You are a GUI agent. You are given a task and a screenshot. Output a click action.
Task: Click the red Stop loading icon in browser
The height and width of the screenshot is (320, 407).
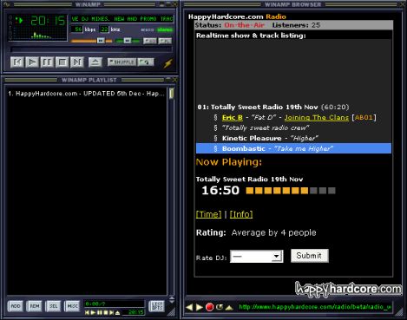click(210, 307)
